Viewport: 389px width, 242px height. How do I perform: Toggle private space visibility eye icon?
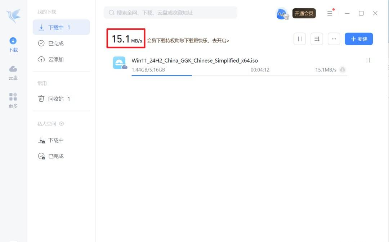62,124
